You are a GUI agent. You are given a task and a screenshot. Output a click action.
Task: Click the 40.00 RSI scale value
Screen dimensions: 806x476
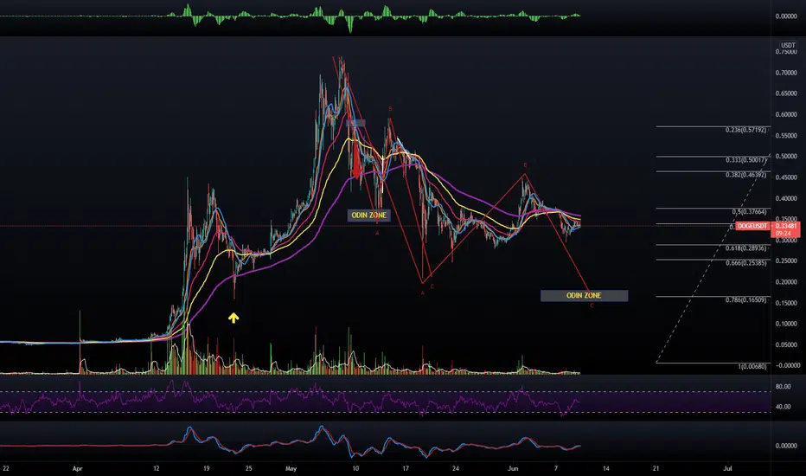[x=783, y=407]
